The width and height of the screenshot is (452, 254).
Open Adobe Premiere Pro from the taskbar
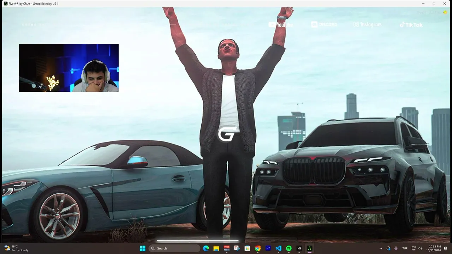click(x=268, y=248)
